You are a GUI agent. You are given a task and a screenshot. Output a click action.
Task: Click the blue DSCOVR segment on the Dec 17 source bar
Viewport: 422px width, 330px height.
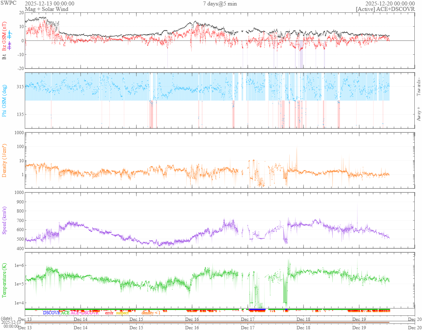tap(257, 310)
